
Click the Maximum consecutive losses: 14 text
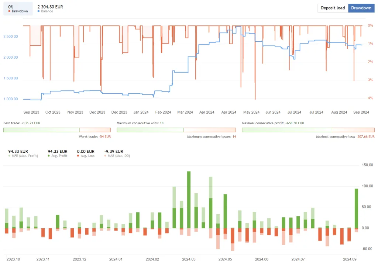pyautogui.click(x=212, y=136)
